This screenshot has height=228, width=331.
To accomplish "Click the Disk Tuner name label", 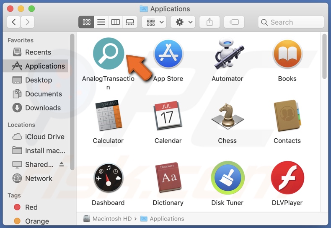I will click(x=228, y=203).
